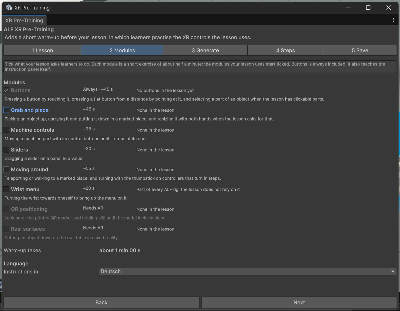Click the 'ALF XR Pre-Training' heading
Screen dimensions: 400x311
[29, 29]
